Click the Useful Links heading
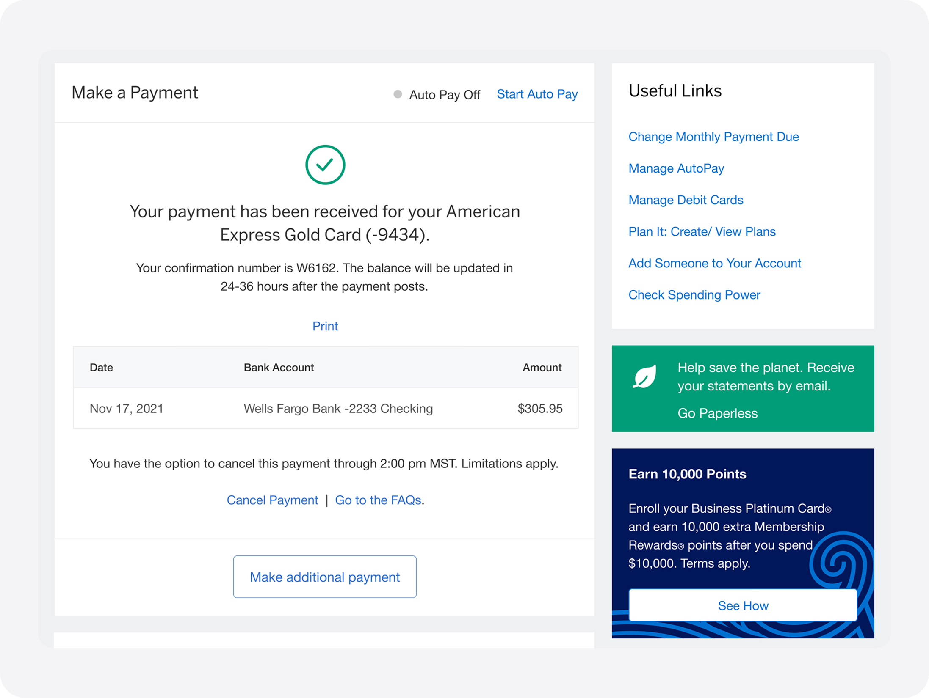This screenshot has height=698, width=929. tap(675, 91)
